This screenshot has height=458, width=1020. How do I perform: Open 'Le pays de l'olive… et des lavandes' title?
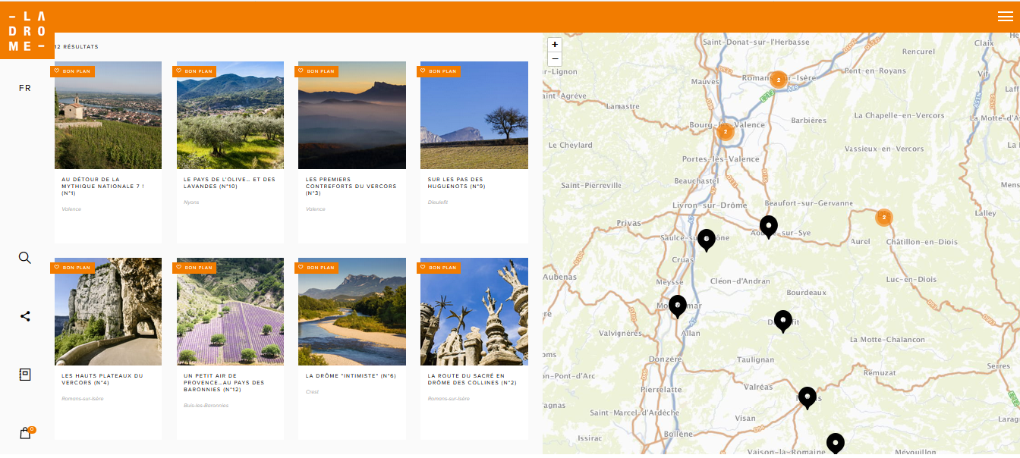click(x=229, y=183)
